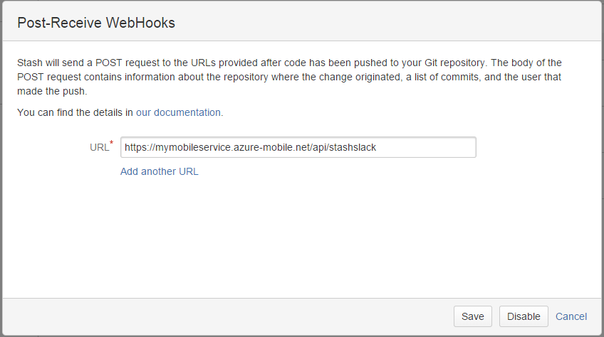This screenshot has width=604, height=337.
Task: Save the webhook URL configuration
Action: pyautogui.click(x=472, y=316)
